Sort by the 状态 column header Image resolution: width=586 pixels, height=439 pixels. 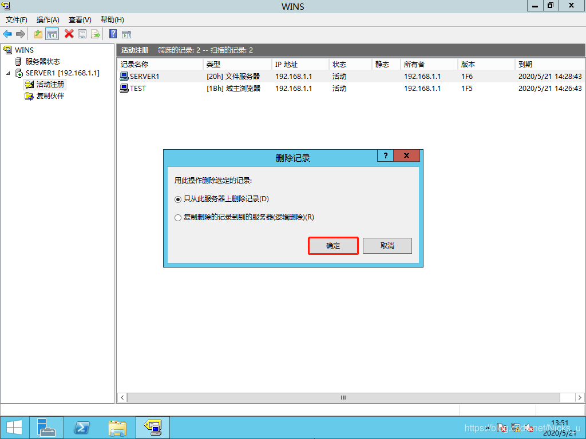click(x=351, y=64)
